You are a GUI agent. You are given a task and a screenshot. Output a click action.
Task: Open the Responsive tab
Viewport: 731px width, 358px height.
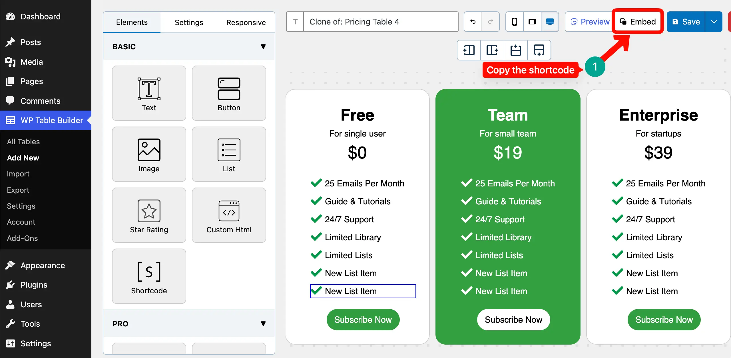tap(246, 22)
